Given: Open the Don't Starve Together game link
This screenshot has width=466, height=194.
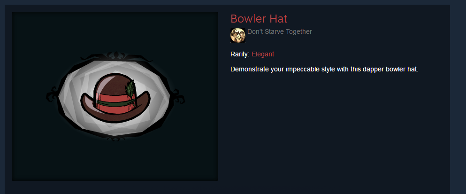Looking at the screenshot, I should (x=280, y=31).
